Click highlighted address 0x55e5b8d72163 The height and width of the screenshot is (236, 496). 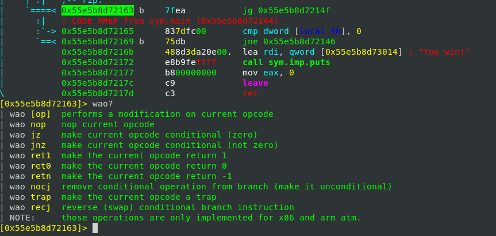pos(97,10)
